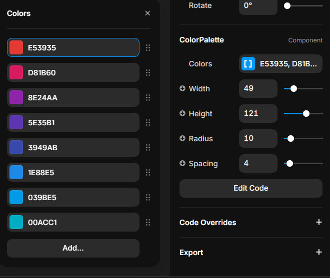
Task: Click the plus icon next to Height
Action: (x=182, y=114)
